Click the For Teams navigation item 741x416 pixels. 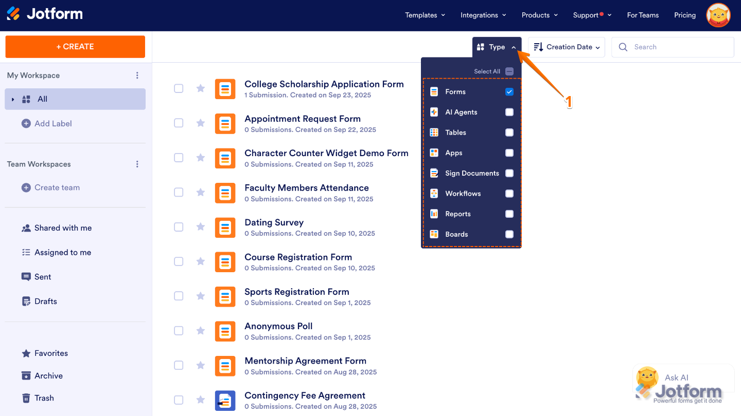pyautogui.click(x=643, y=15)
